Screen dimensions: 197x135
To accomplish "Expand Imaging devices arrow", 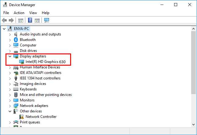I will tap(10, 84).
